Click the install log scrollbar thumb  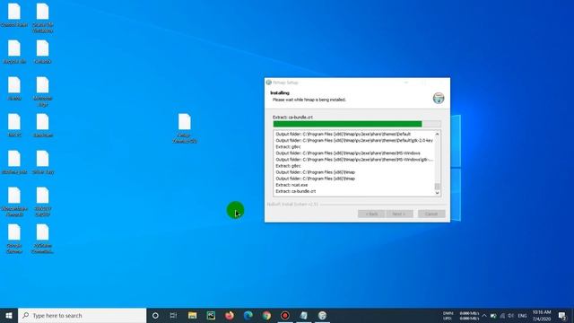437,187
